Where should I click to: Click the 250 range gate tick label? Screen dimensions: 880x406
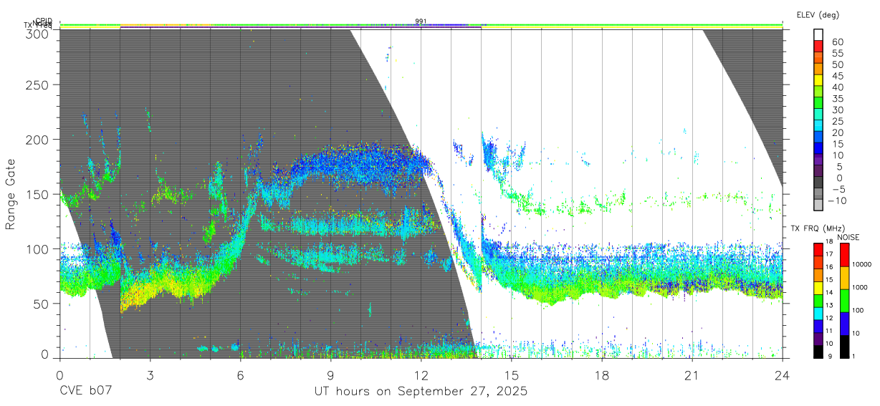pos(38,84)
